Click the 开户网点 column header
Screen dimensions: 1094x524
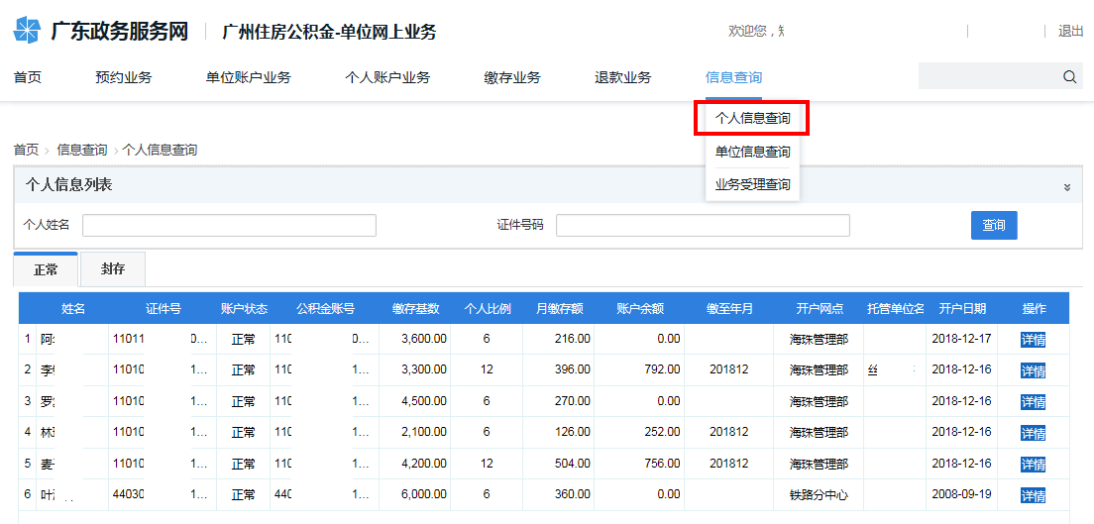(820, 308)
